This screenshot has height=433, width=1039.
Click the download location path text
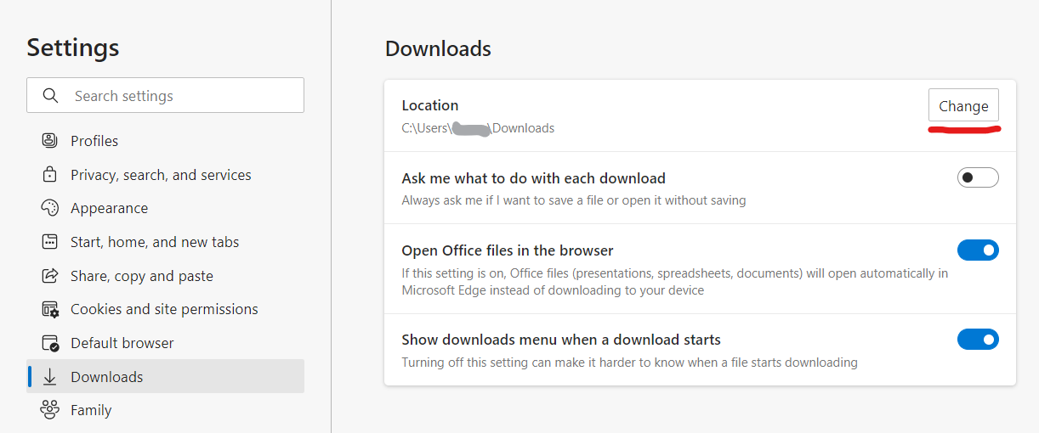478,128
